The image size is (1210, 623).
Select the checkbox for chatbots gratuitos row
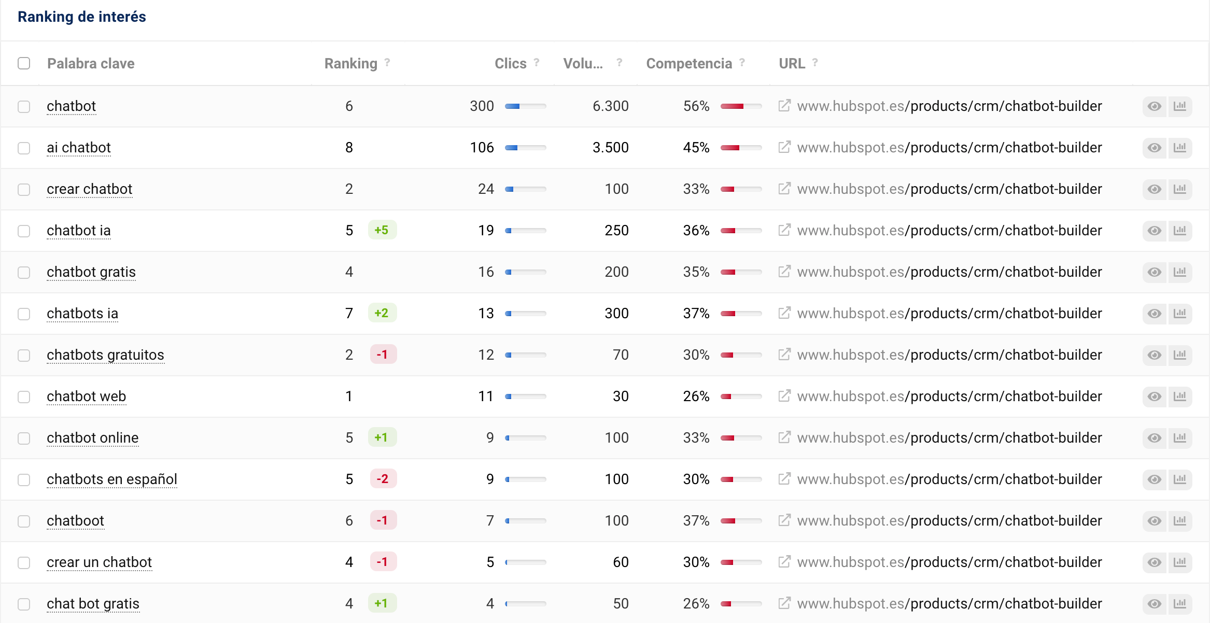24,355
